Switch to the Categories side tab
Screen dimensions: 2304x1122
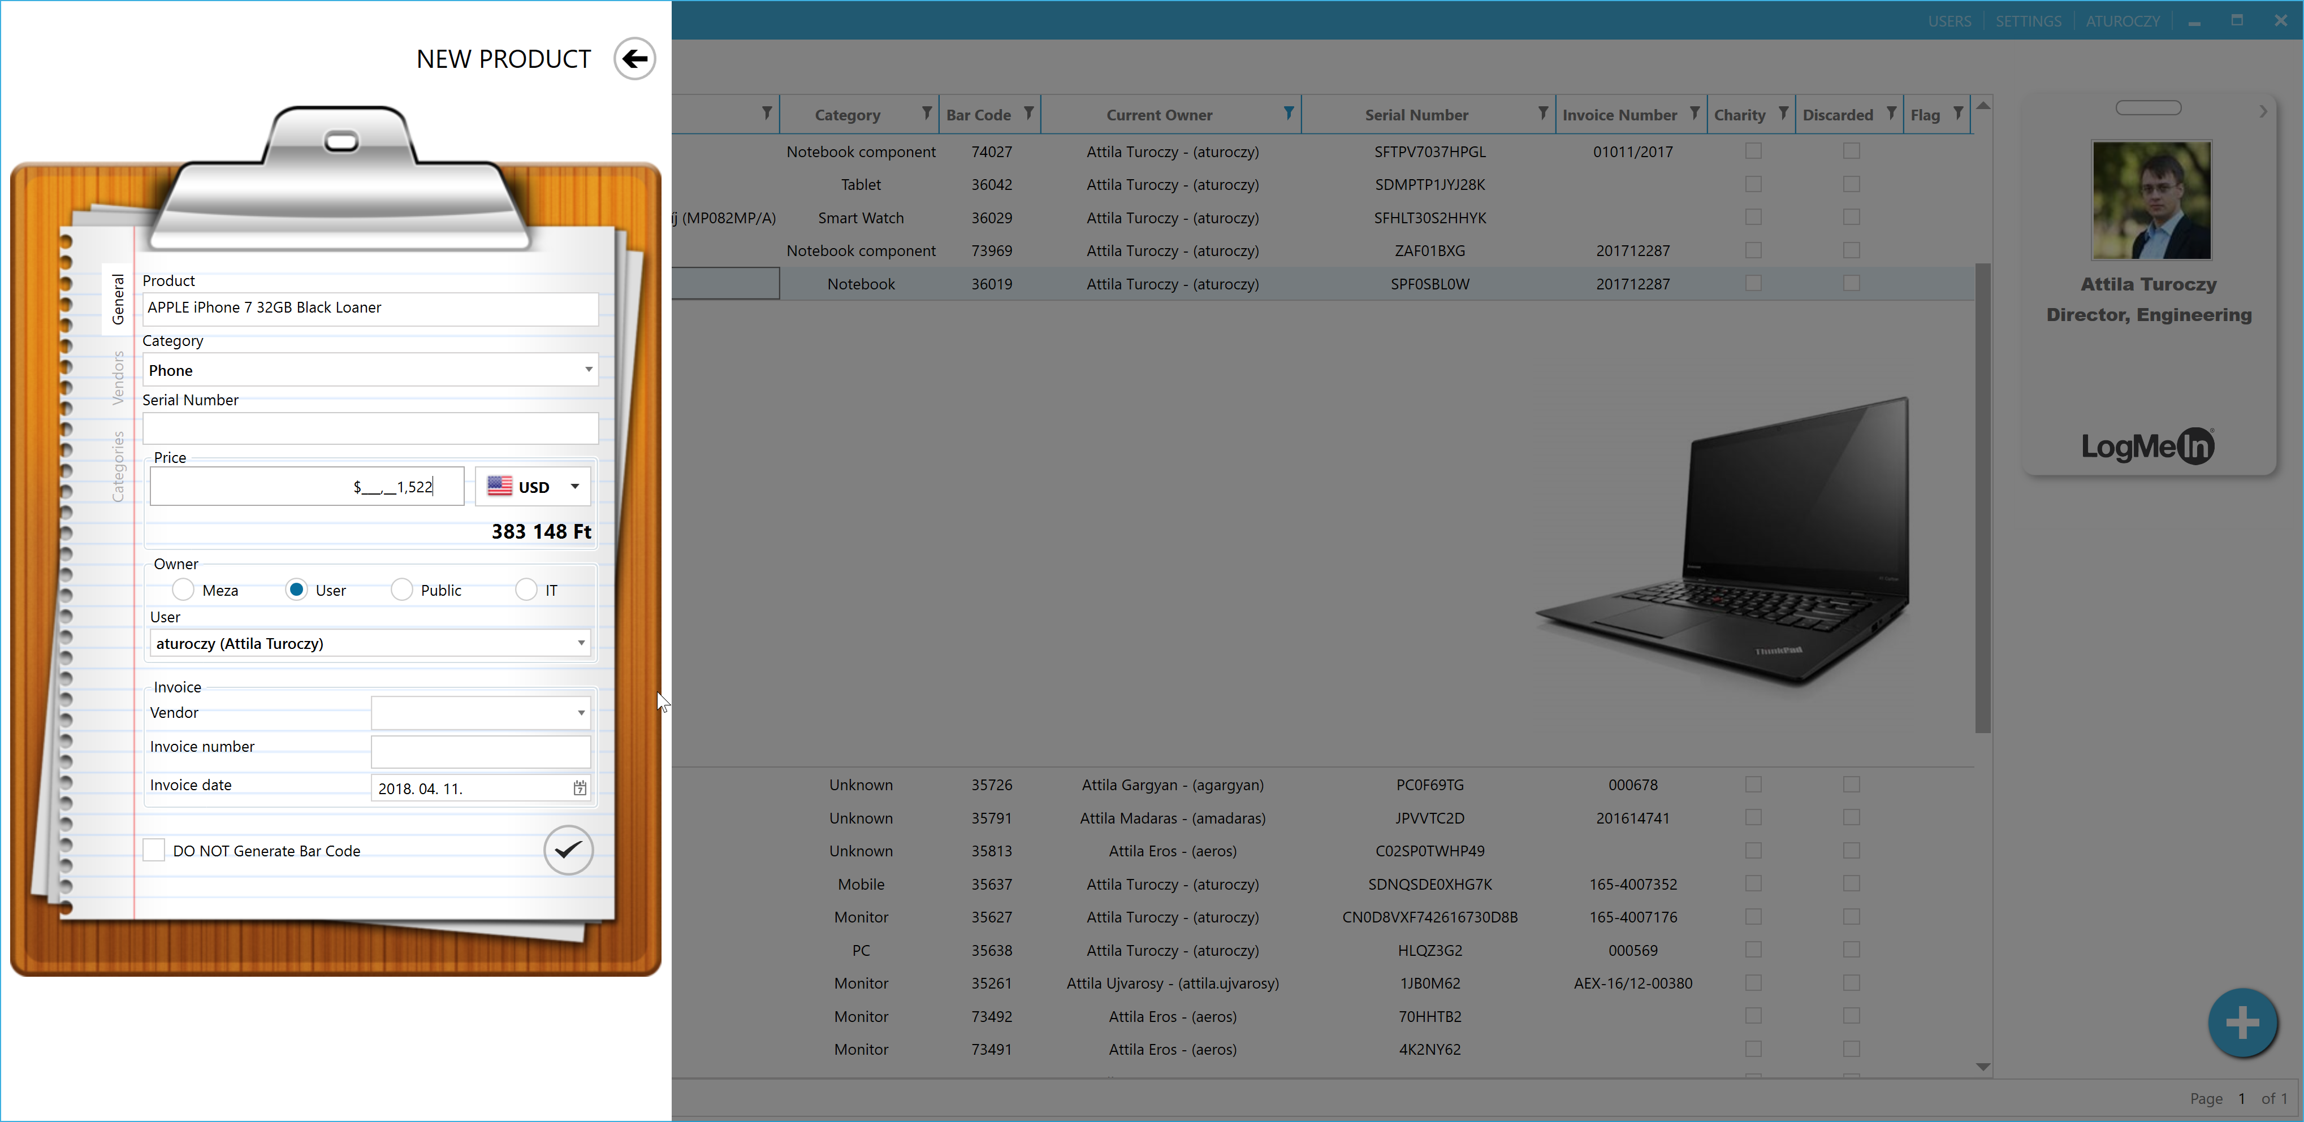click(118, 466)
